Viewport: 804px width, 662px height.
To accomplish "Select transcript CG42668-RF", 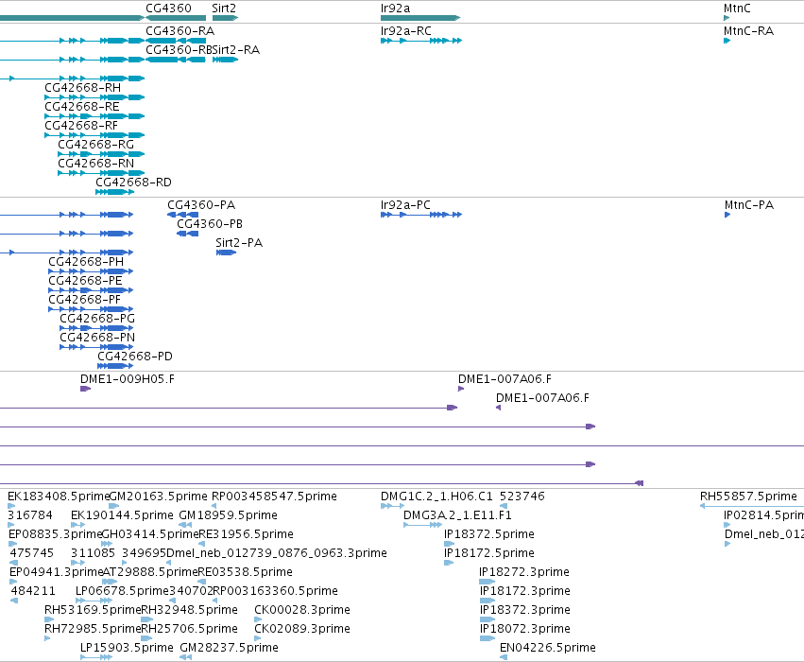I will (x=81, y=126).
